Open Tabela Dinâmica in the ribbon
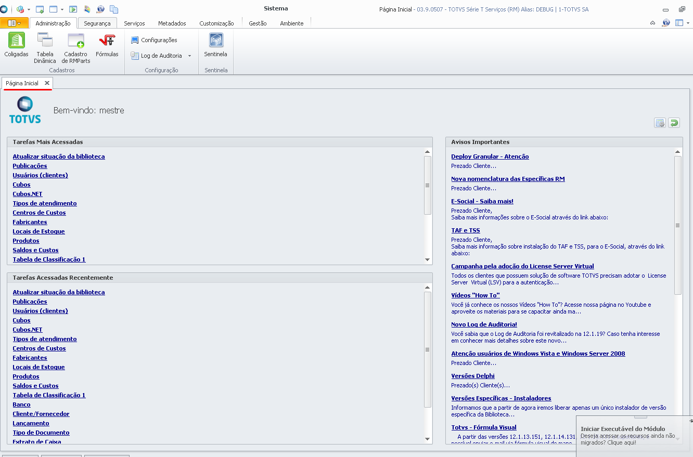693x457 pixels. pos(45,48)
